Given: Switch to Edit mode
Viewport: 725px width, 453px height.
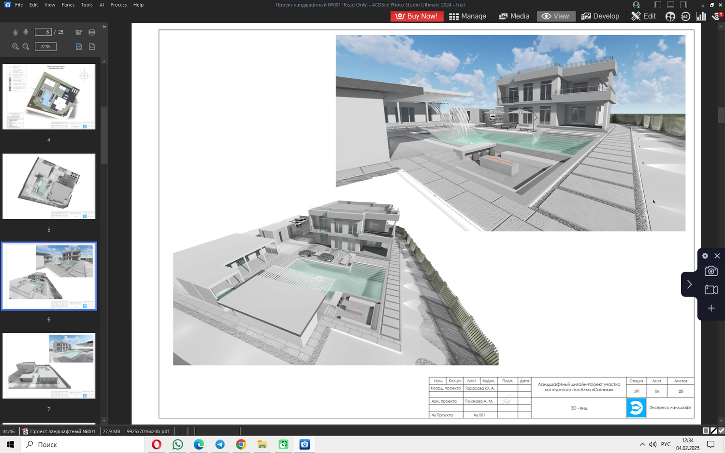Looking at the screenshot, I should (643, 16).
